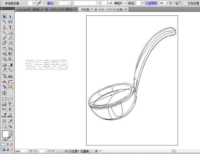This screenshot has height=154, width=200.
Task: Open the 样式 style dropdown
Action: 140,3
